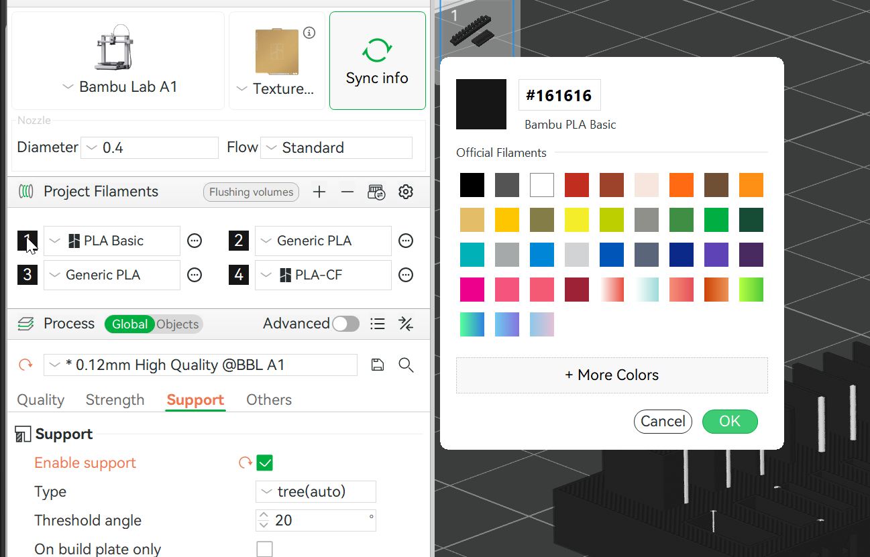Switch to the Others tab

pyautogui.click(x=269, y=400)
